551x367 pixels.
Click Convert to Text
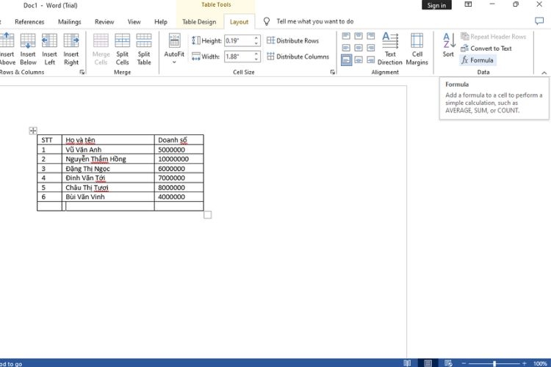pyautogui.click(x=486, y=48)
